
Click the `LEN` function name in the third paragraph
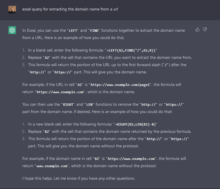(89, 104)
